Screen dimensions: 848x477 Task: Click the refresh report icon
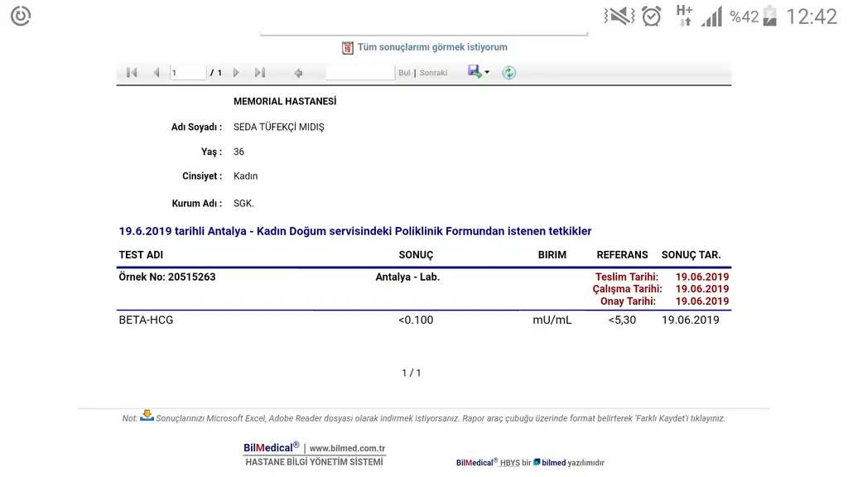[508, 73]
